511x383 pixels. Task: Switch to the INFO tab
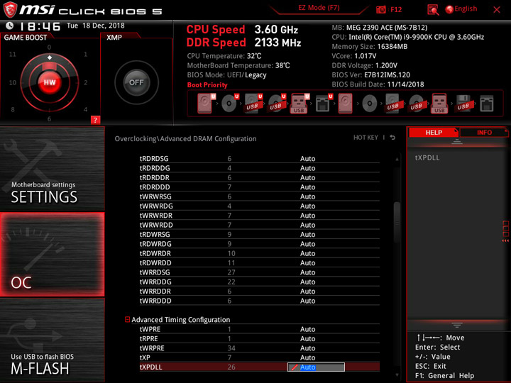coord(483,132)
